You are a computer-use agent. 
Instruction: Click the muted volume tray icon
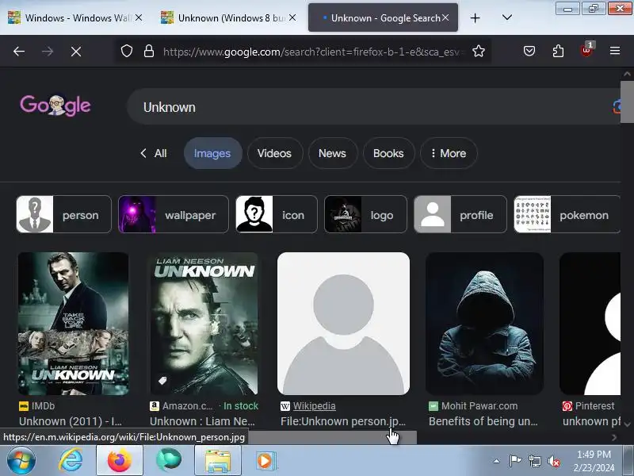coord(553,461)
